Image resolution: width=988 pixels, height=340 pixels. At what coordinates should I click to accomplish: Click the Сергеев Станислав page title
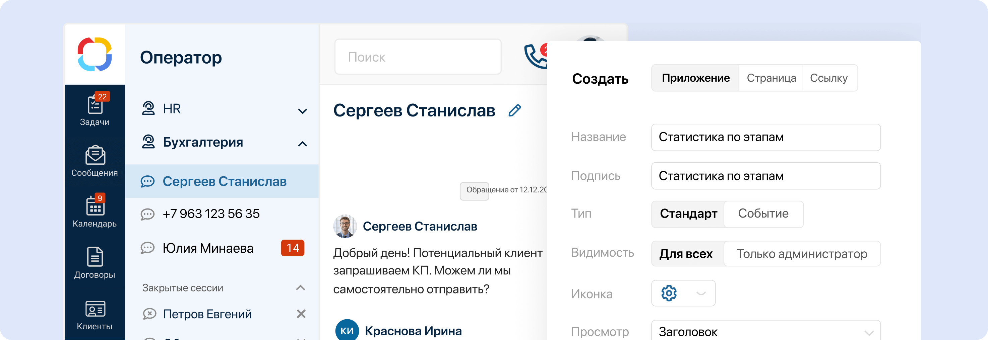[414, 110]
